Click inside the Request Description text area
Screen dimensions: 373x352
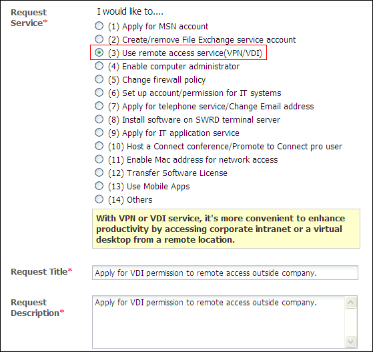click(218, 322)
